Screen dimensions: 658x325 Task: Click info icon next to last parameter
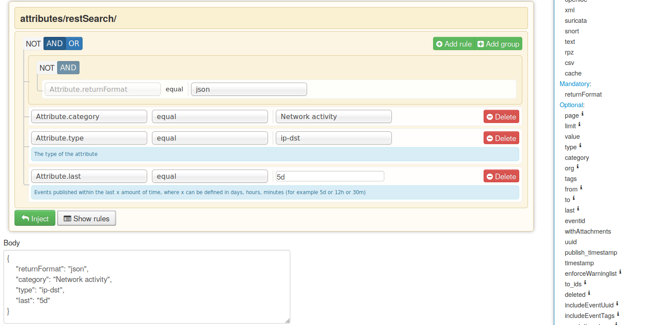(578, 209)
